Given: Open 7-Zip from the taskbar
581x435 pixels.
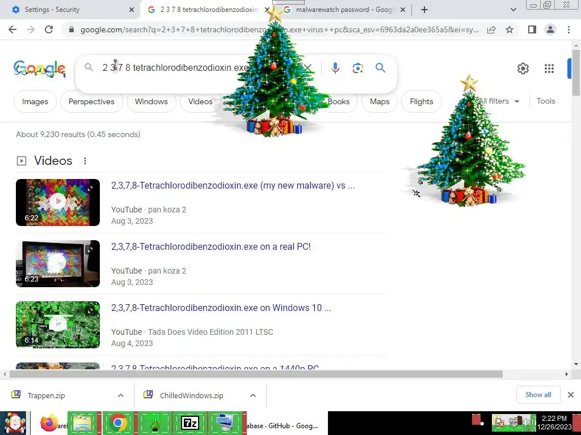Looking at the screenshot, I should tap(190, 423).
